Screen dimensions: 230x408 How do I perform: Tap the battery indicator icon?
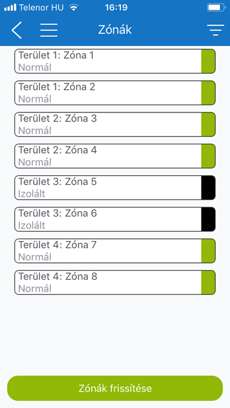[217, 7]
